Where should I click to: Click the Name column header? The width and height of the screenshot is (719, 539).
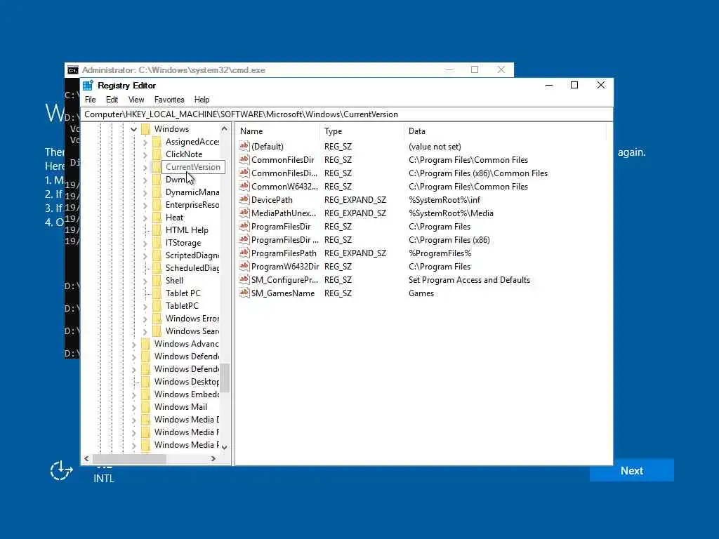pyautogui.click(x=277, y=131)
